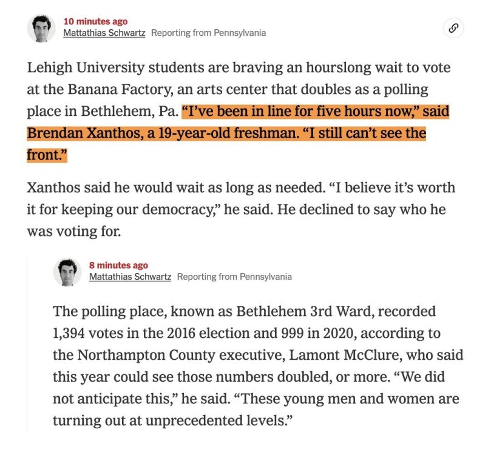Screen dimensions: 488x455
Task: Click the copy link icon
Action: tap(453, 27)
